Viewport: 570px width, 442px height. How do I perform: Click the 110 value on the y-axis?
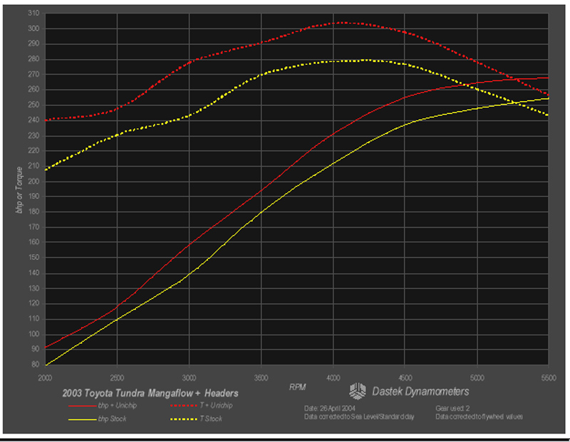coord(33,320)
